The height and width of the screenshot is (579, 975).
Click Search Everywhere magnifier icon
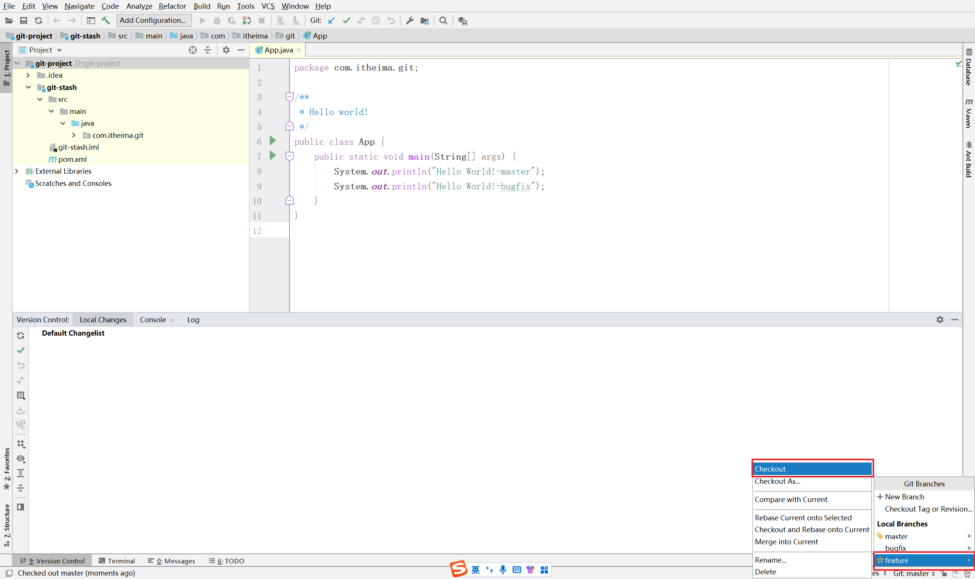(443, 21)
